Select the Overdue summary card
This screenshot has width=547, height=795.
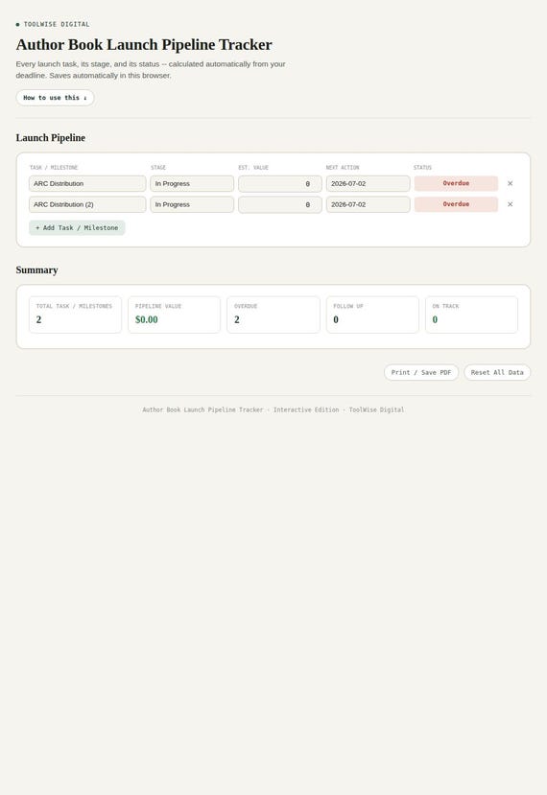pyautogui.click(x=273, y=315)
